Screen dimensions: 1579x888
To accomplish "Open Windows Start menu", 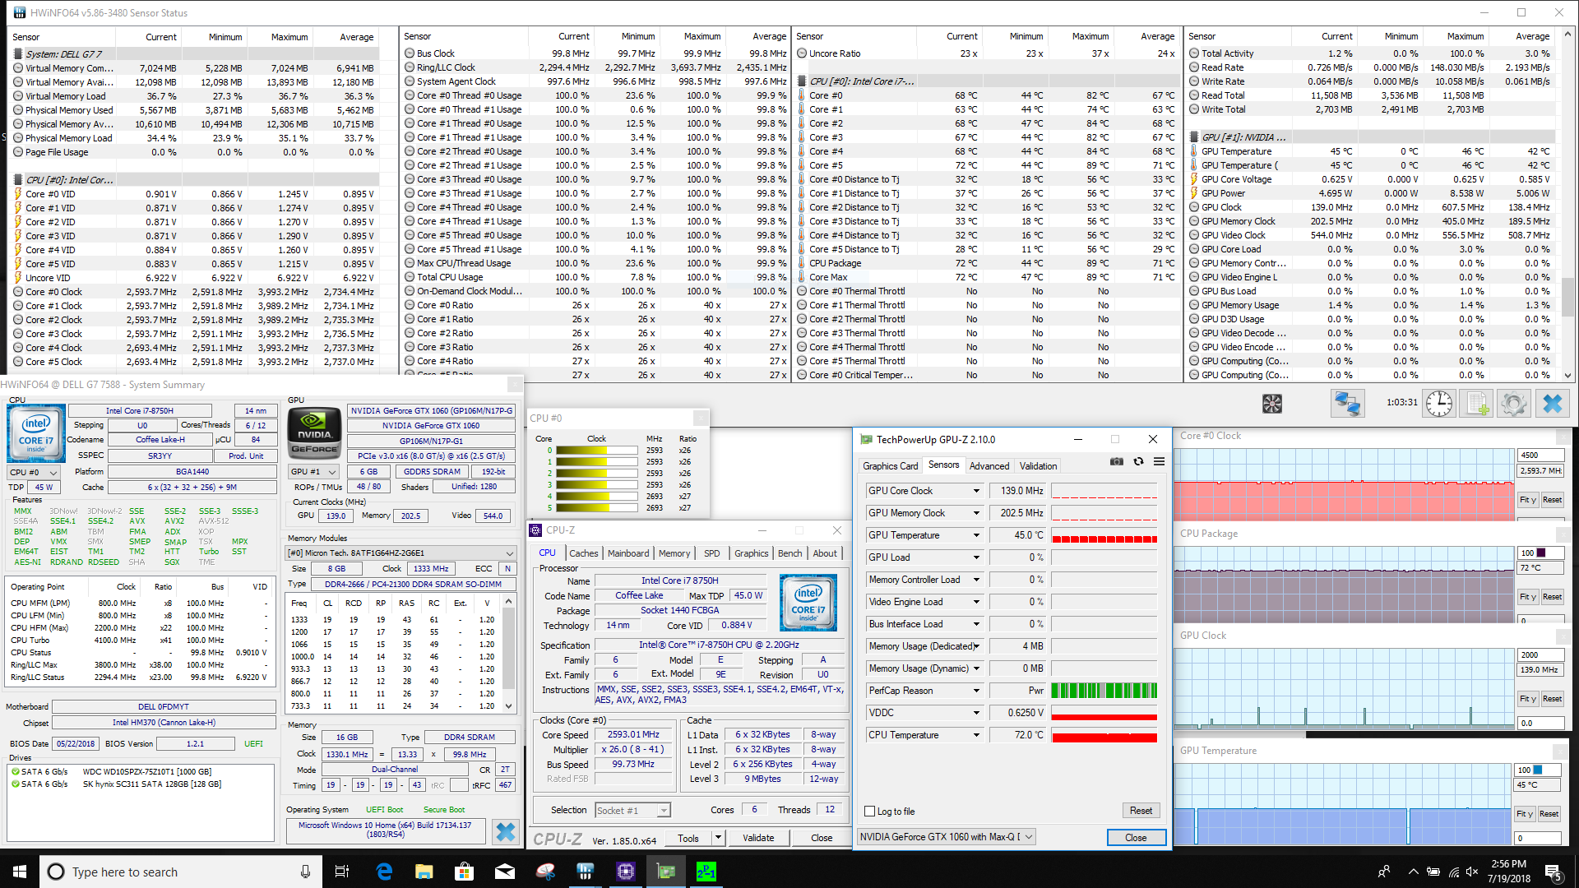I will pyautogui.click(x=20, y=872).
